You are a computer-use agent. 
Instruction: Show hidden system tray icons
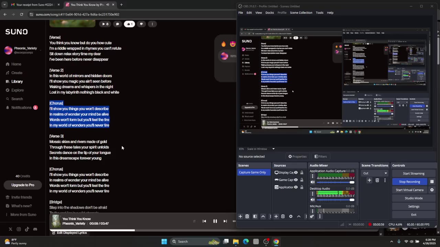tap(392, 242)
